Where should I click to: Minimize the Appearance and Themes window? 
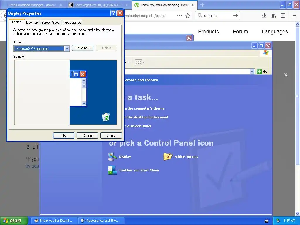click(254, 45)
